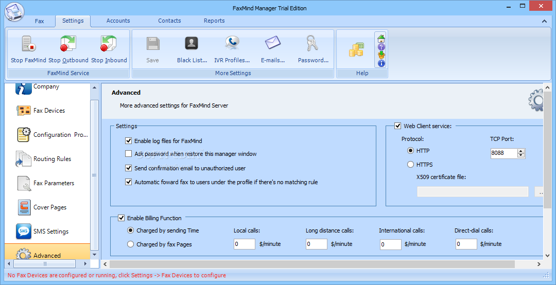Collapse the ribbon with the chevron

544,21
